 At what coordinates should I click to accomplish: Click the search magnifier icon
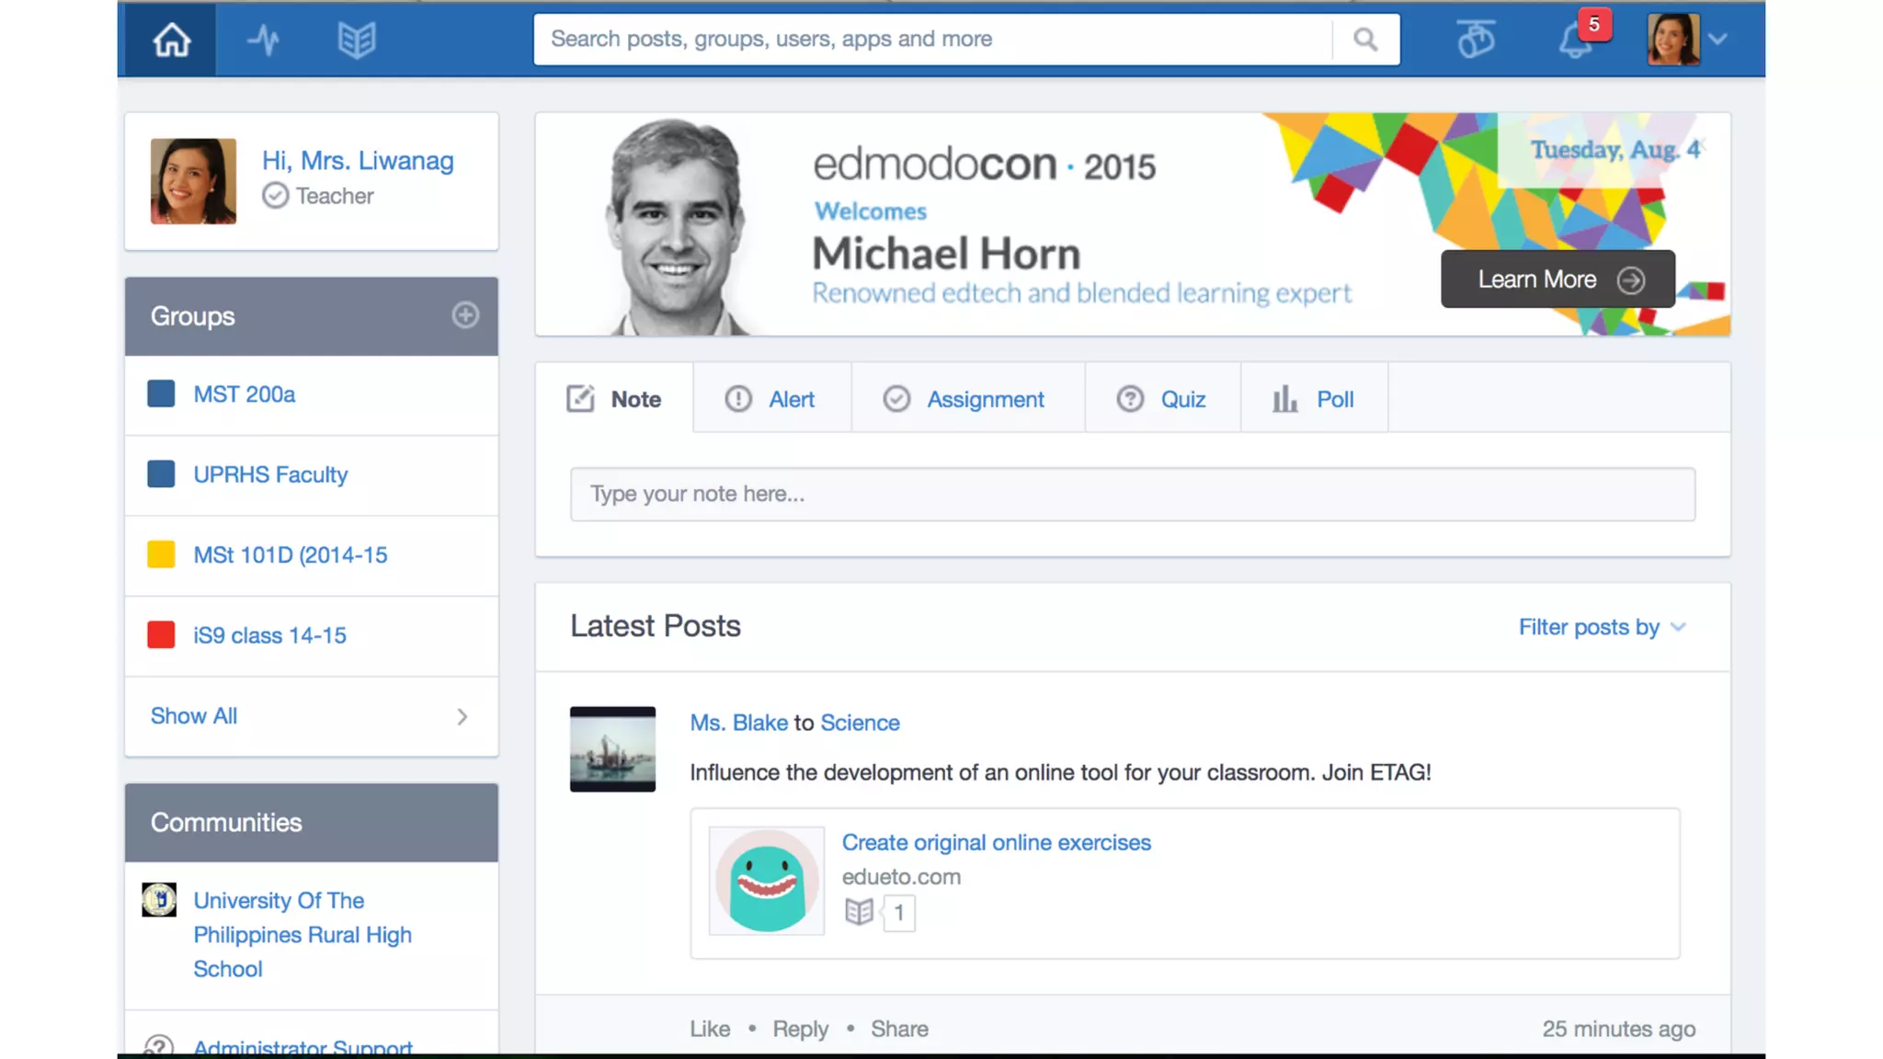coord(1365,40)
